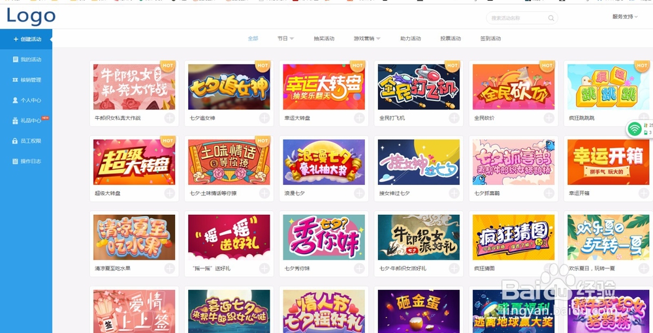Click the green Wi-Fi floating widget icon
653x333 pixels.
[634, 129]
